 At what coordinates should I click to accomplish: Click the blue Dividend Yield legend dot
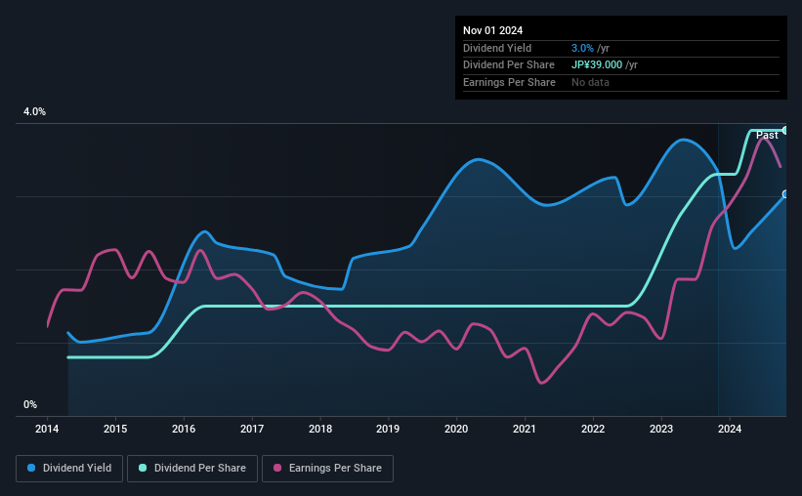click(x=32, y=469)
